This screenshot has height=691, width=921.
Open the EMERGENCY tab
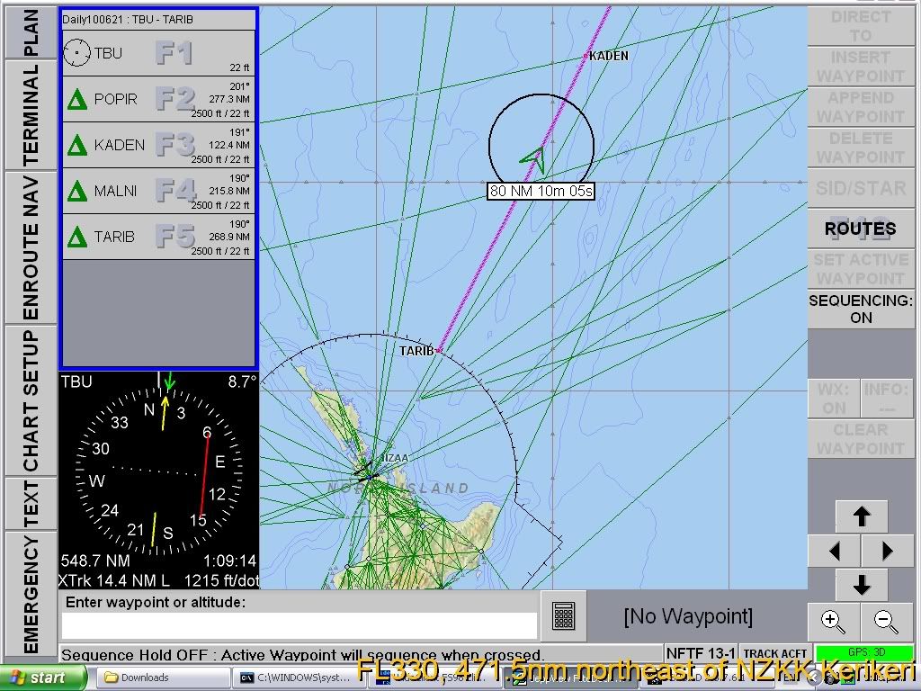point(30,594)
